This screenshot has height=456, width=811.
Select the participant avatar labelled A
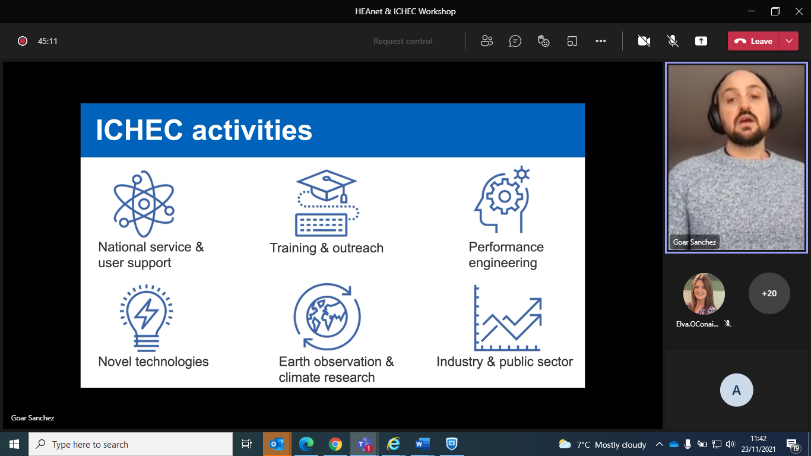[737, 390]
